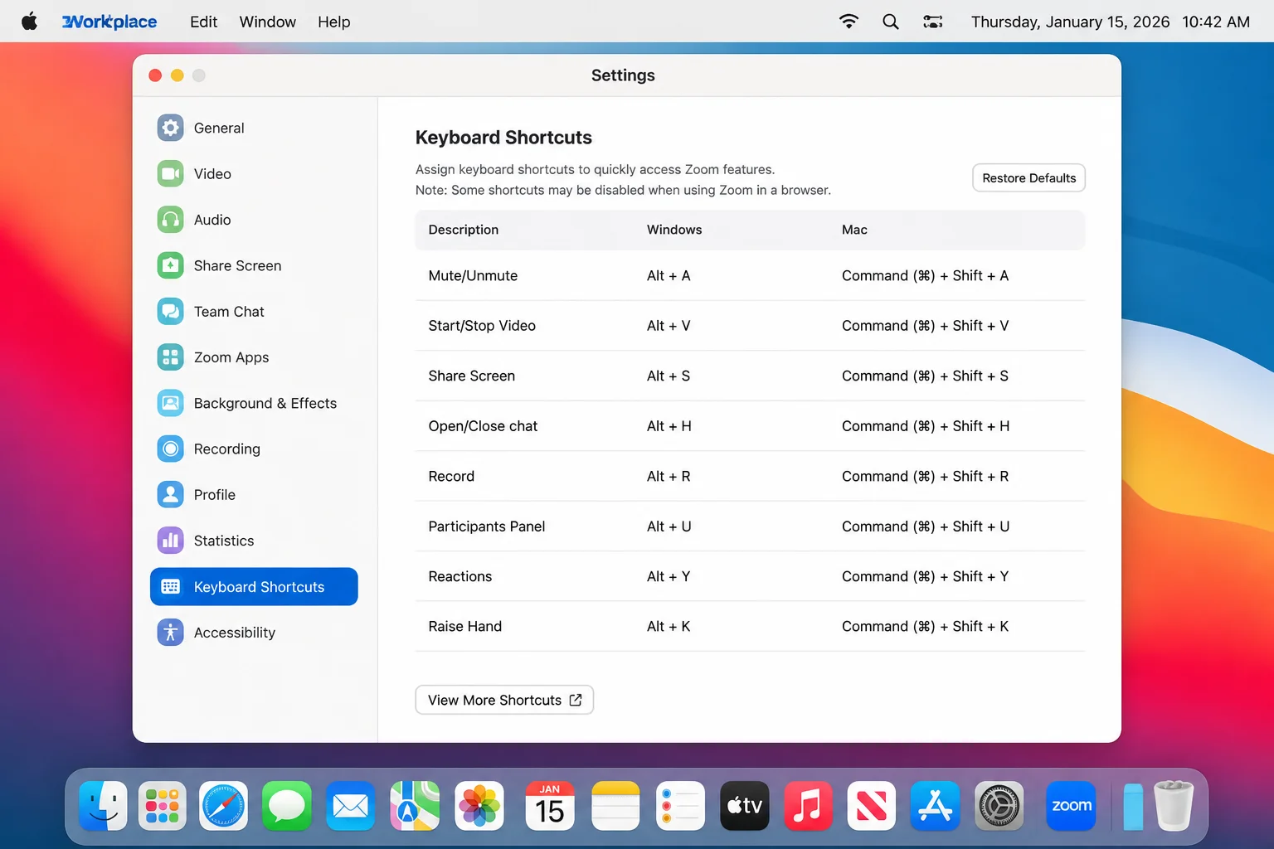Open the Edit menu

tap(203, 22)
